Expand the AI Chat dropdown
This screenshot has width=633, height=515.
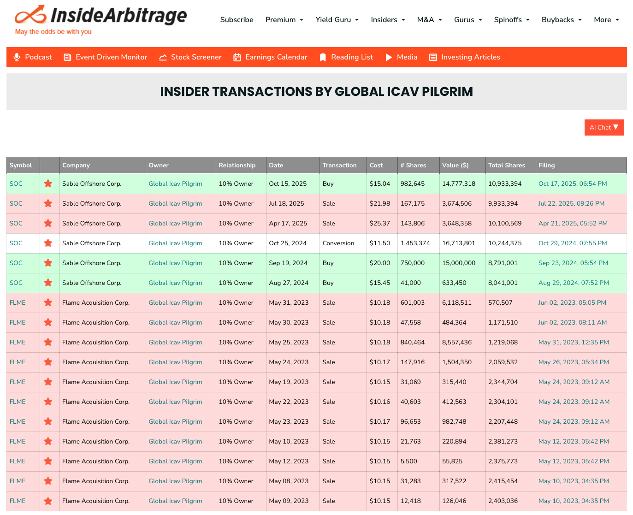604,127
